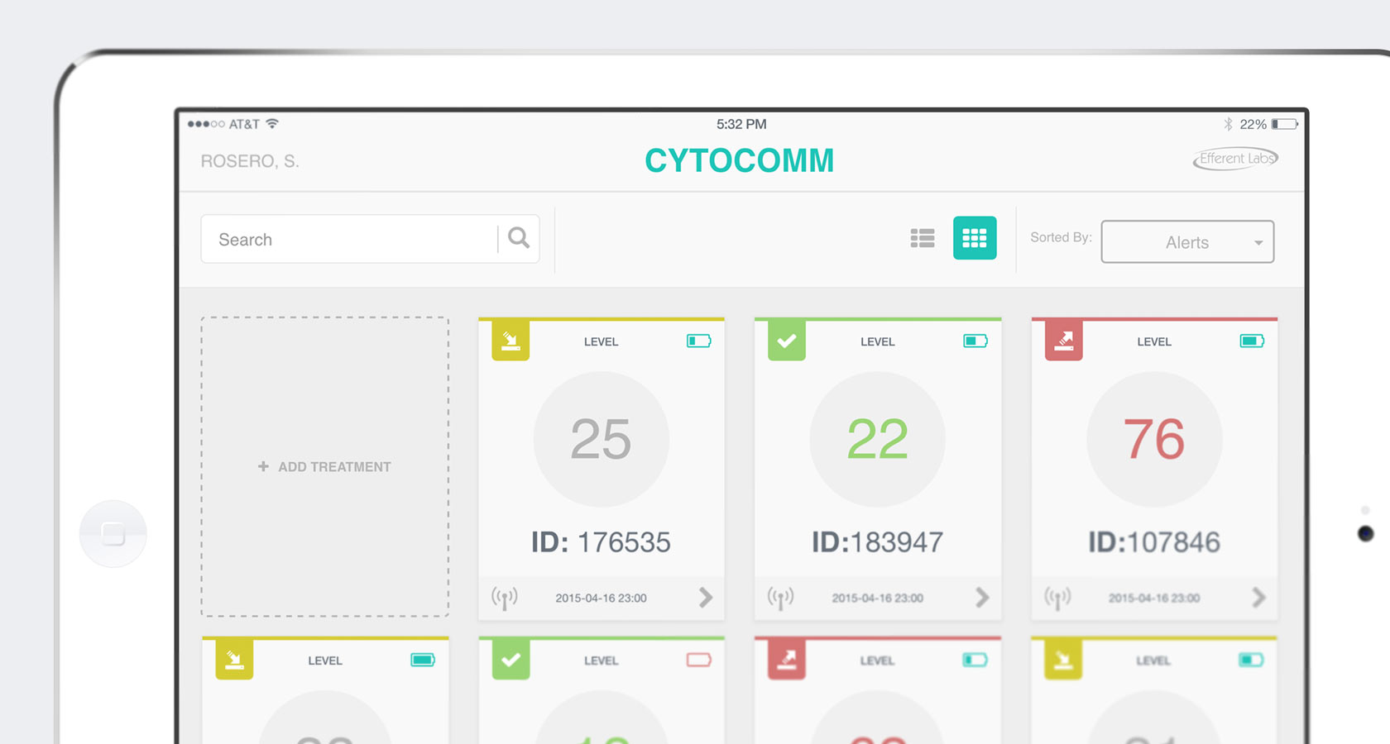Click the green checkmark icon on card ID 183947
The height and width of the screenshot is (744, 1390).
(785, 340)
